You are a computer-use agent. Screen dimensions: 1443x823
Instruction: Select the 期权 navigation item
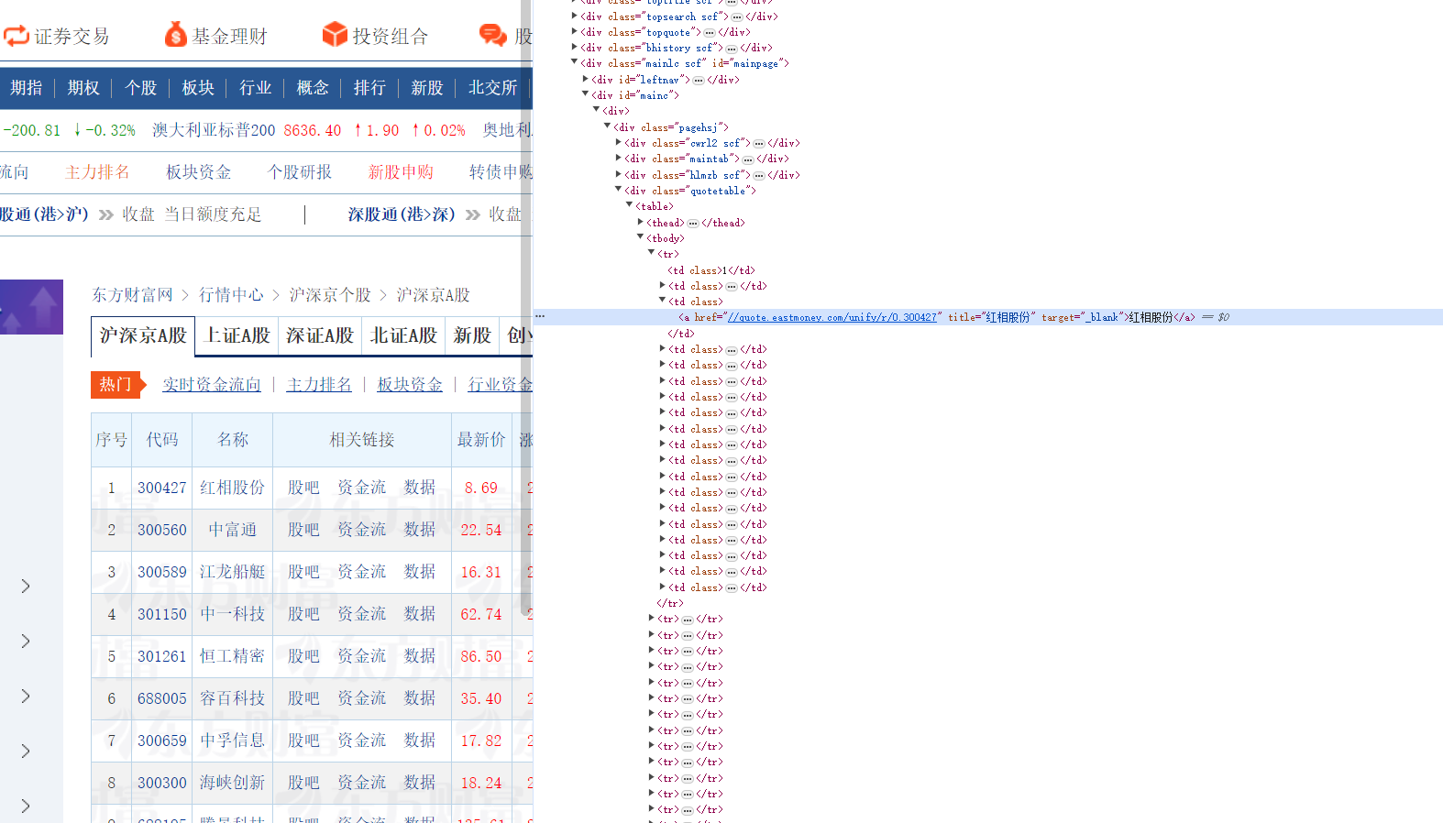(x=83, y=88)
